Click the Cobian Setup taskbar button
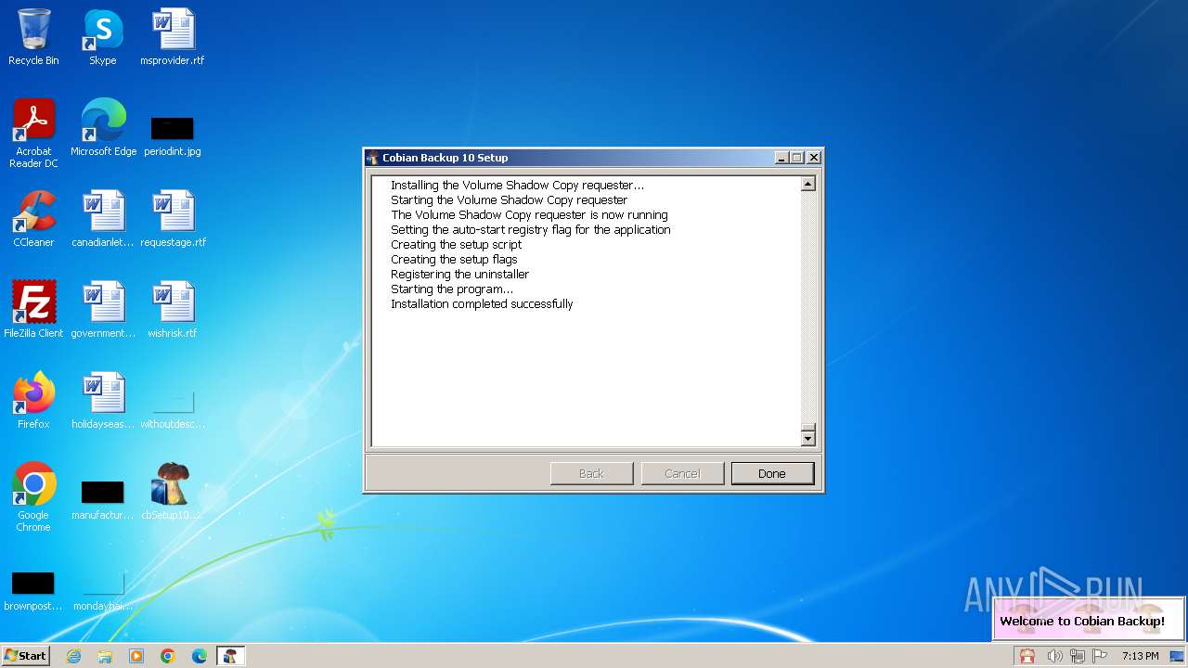This screenshot has height=668, width=1188. [230, 656]
